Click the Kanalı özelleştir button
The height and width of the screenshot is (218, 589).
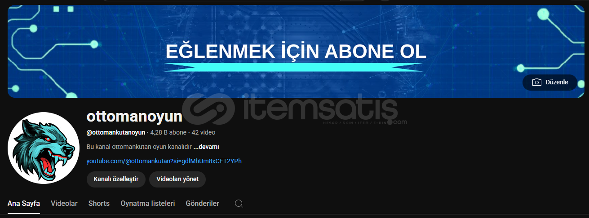point(116,179)
